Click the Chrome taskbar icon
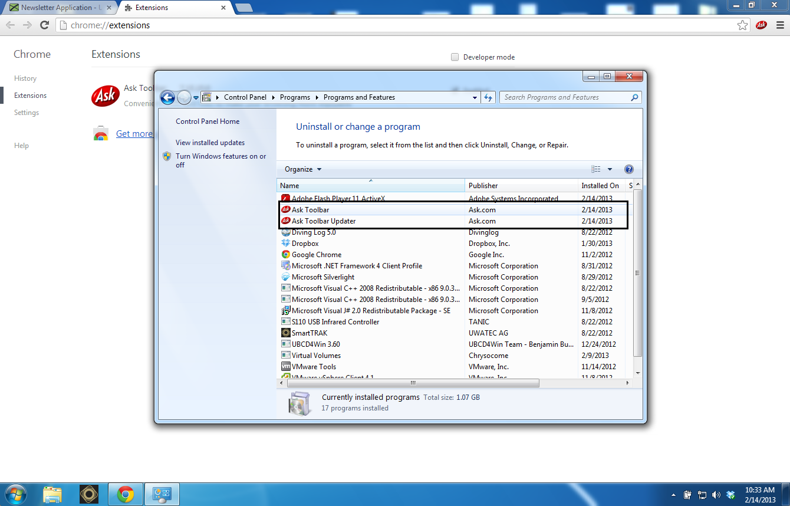The height and width of the screenshot is (506, 790). coord(125,494)
